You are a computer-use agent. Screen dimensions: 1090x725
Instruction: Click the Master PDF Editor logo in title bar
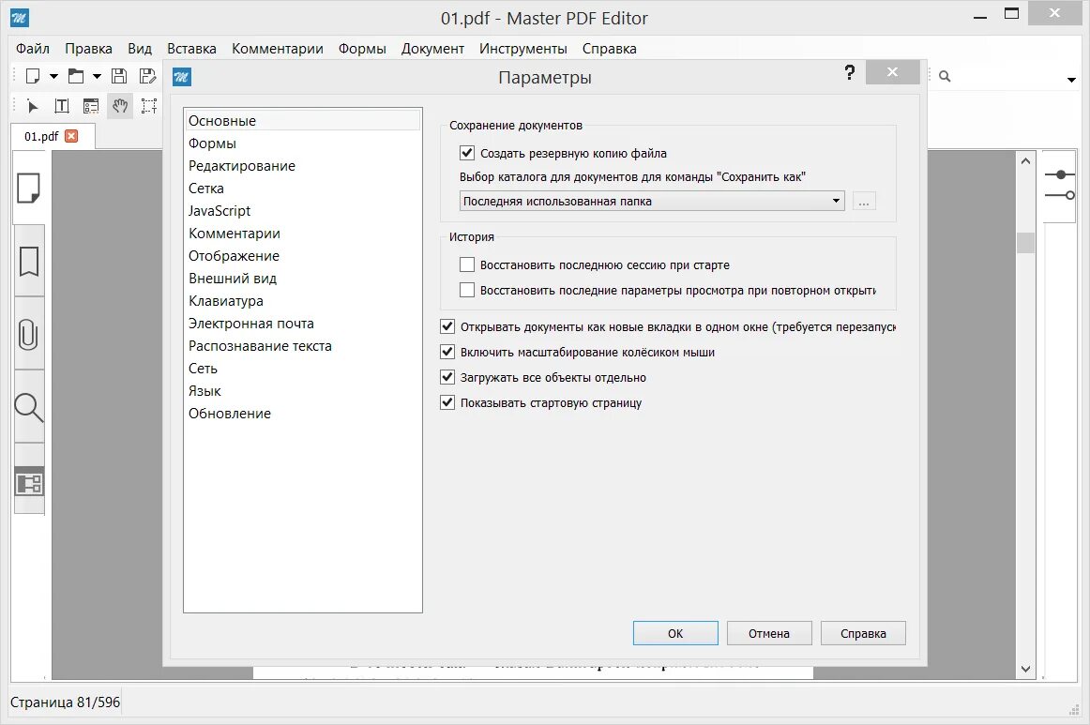20,18
